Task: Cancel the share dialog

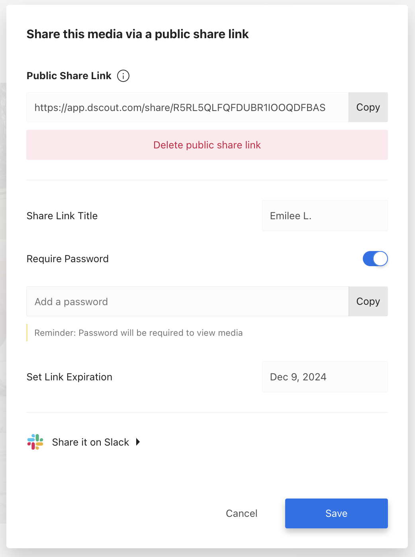Action: [241, 513]
